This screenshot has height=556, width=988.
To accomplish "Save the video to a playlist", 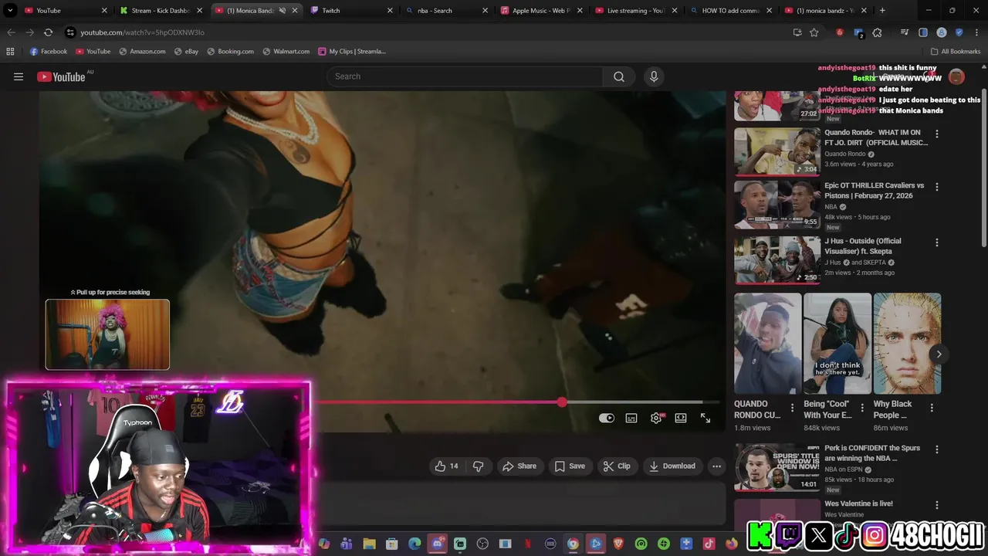I will (x=569, y=466).
